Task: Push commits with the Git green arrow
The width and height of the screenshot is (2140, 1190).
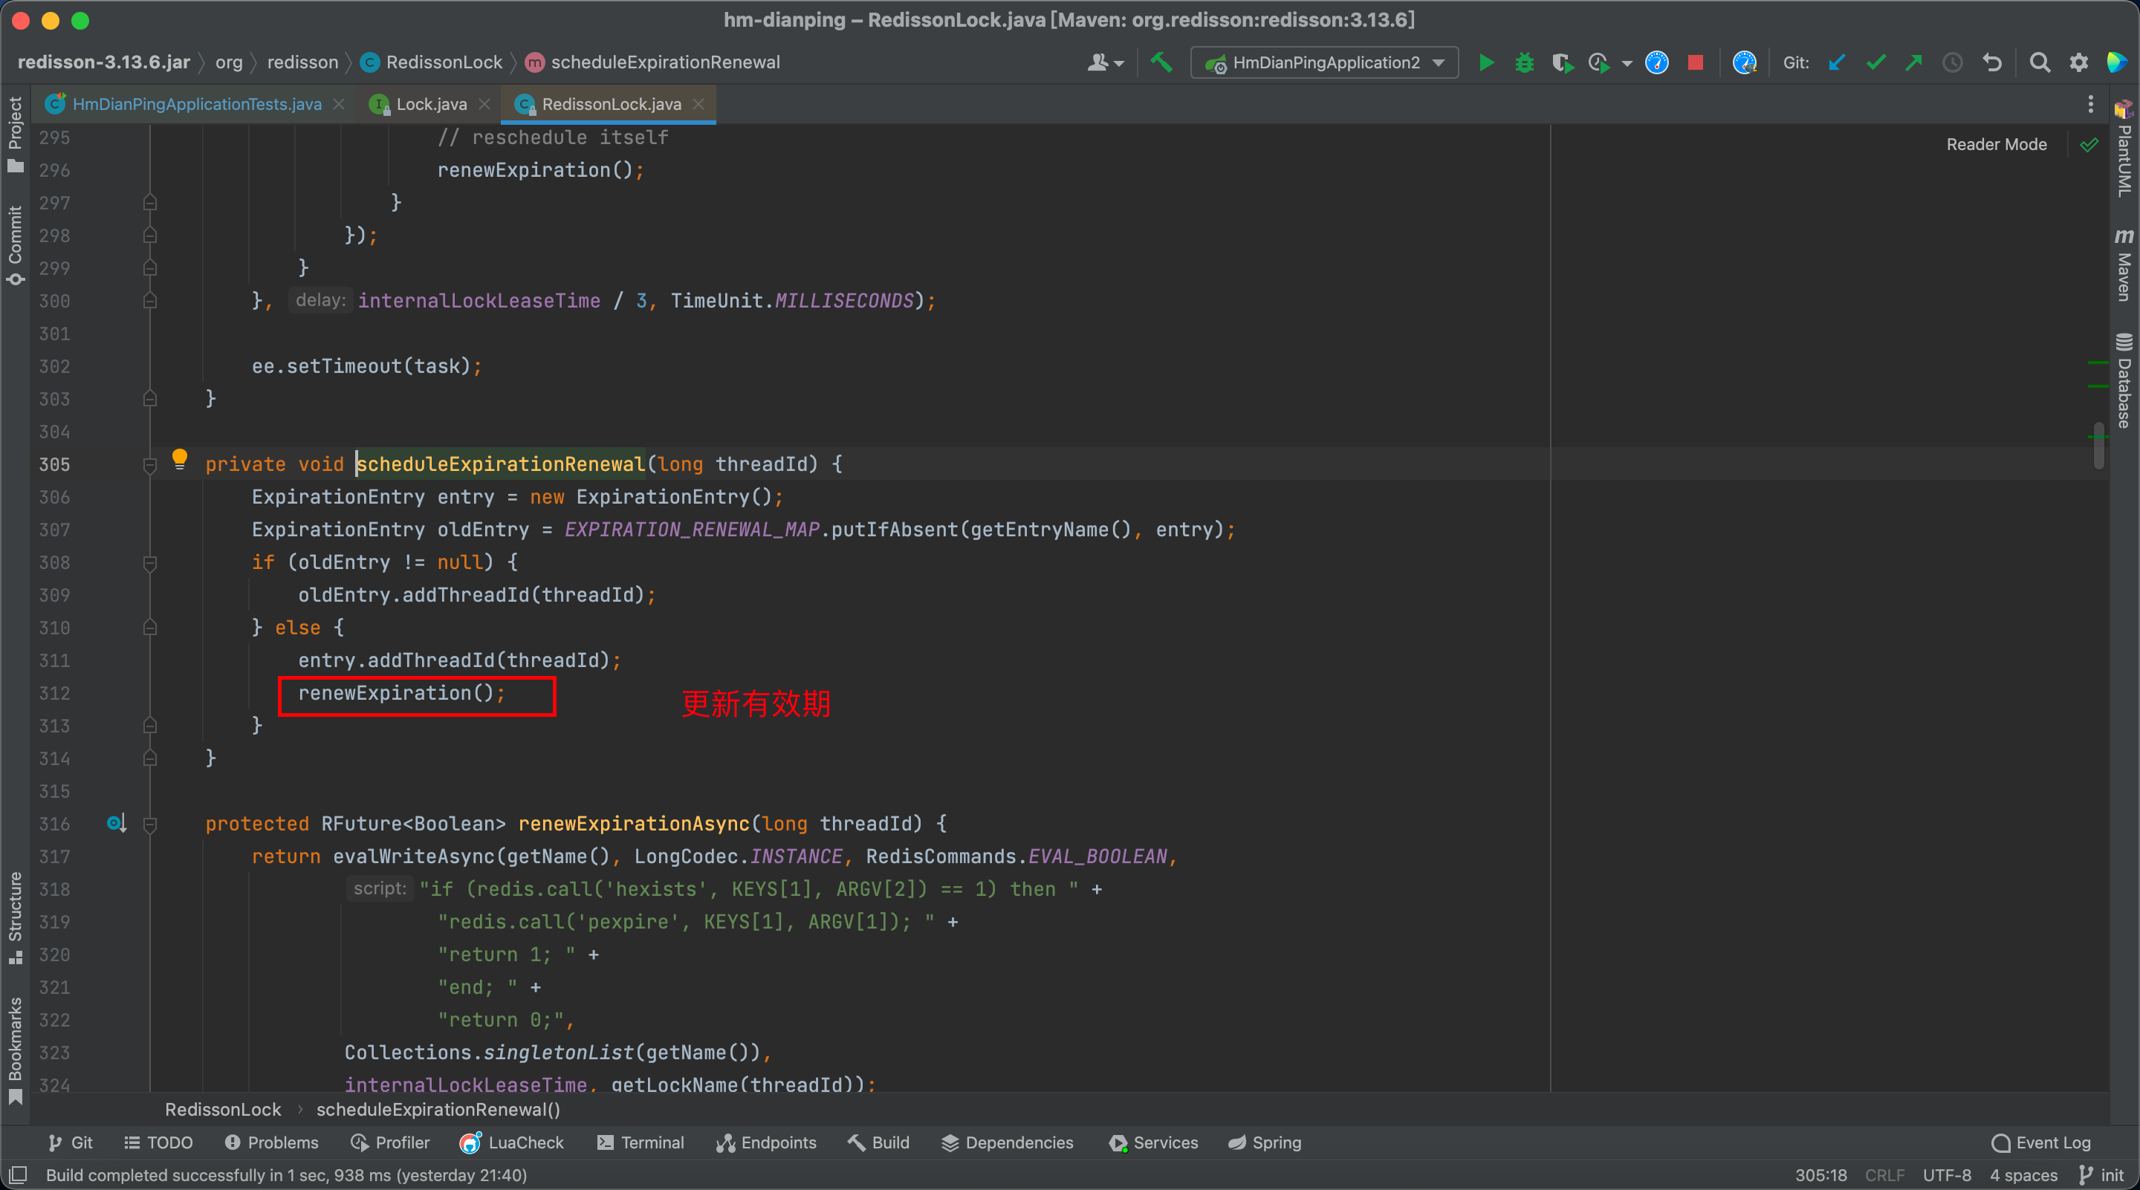Action: click(1914, 62)
